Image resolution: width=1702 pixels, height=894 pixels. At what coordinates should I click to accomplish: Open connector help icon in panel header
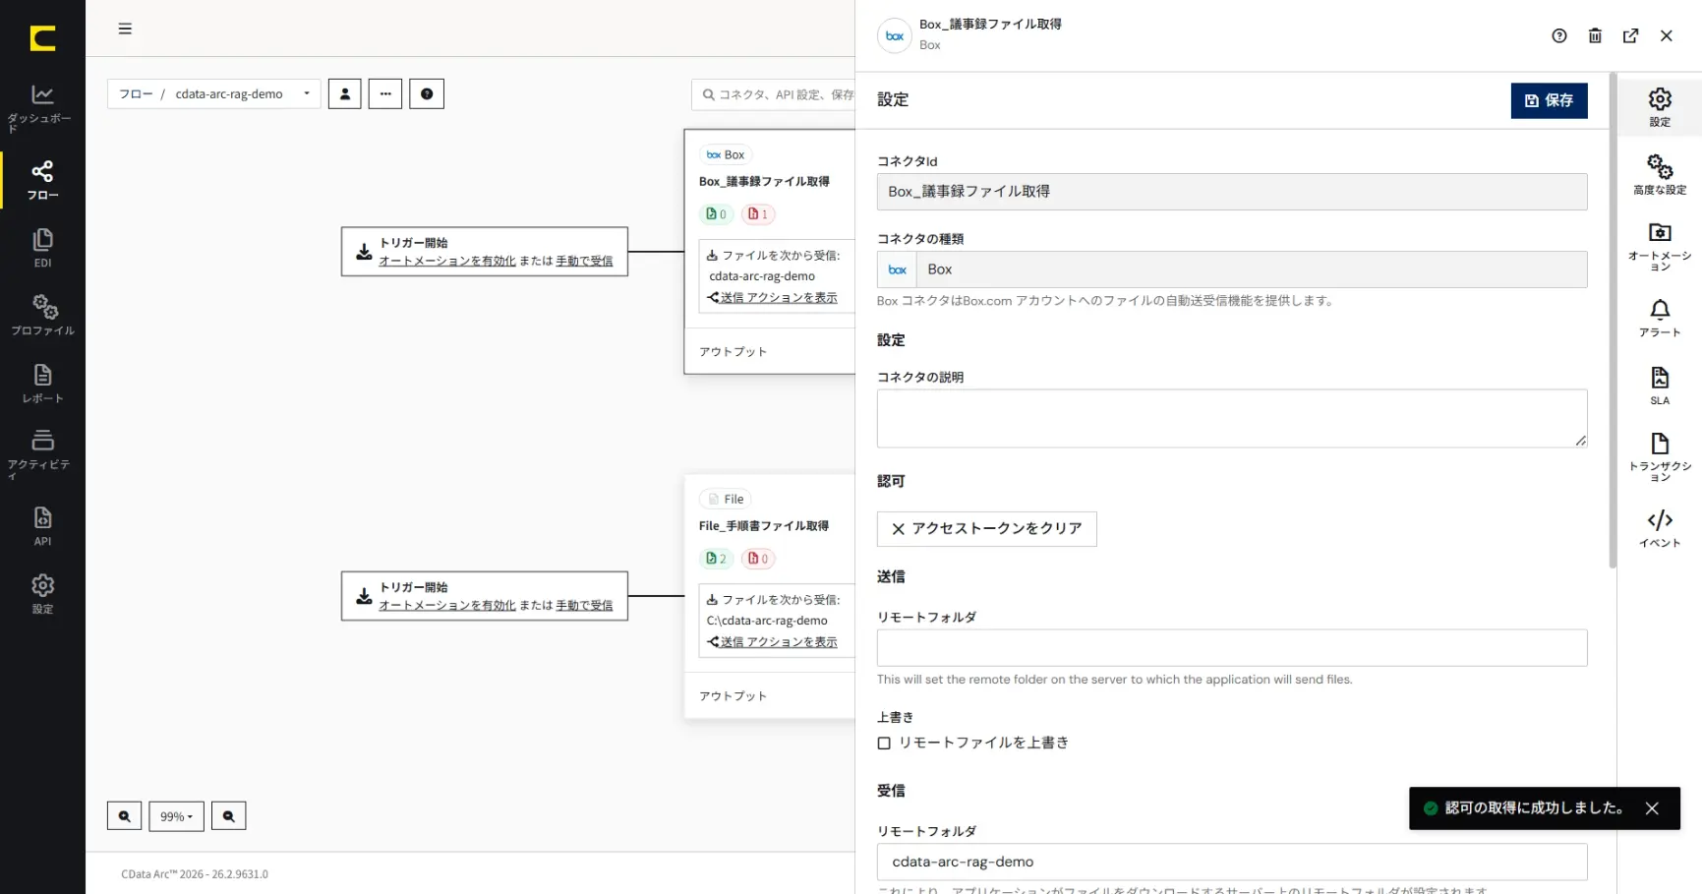tap(1559, 35)
